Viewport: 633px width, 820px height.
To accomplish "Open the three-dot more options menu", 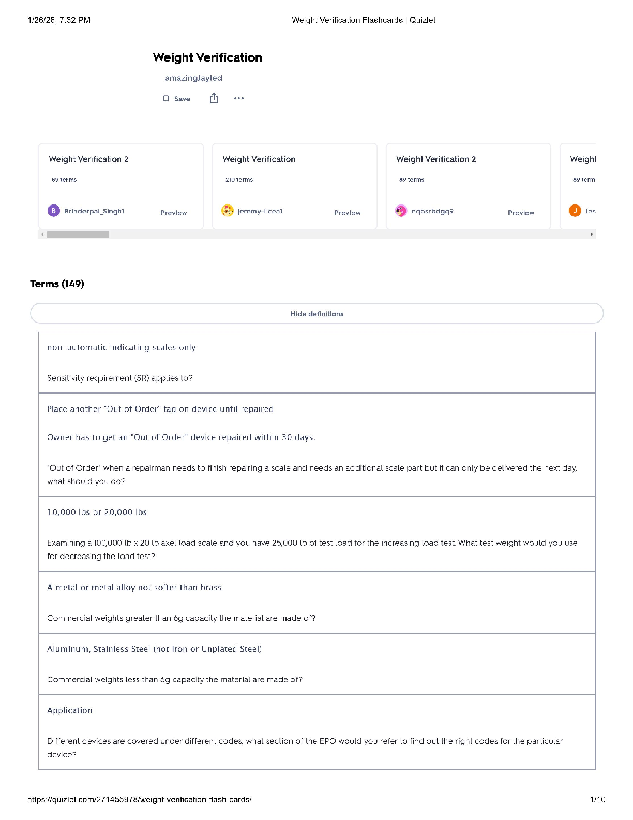I will tap(238, 98).
